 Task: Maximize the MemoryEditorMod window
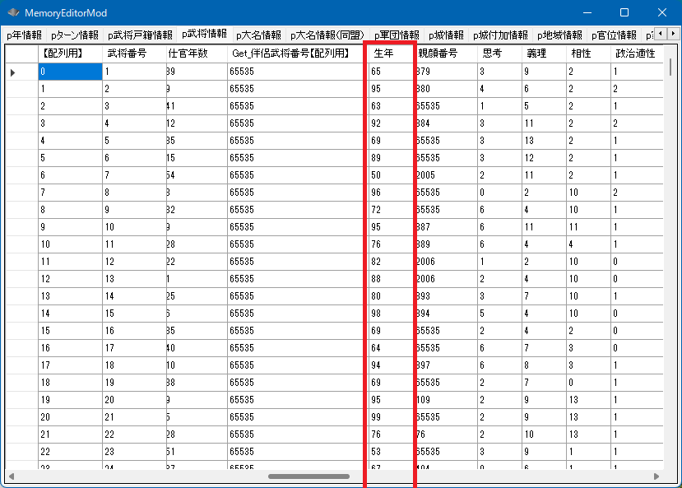pos(624,13)
